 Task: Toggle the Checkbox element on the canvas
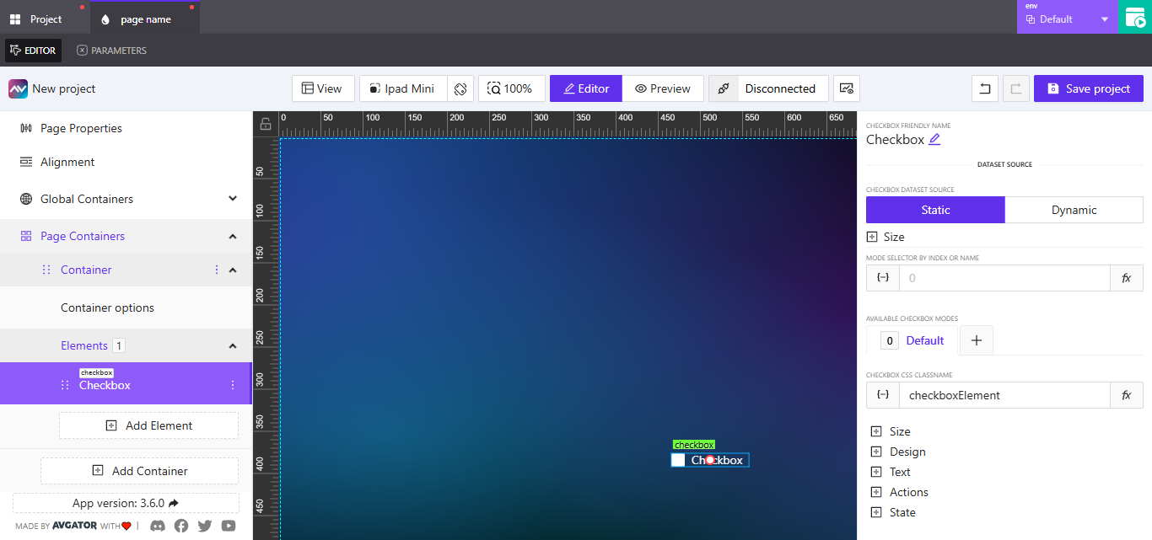pyautogui.click(x=678, y=460)
